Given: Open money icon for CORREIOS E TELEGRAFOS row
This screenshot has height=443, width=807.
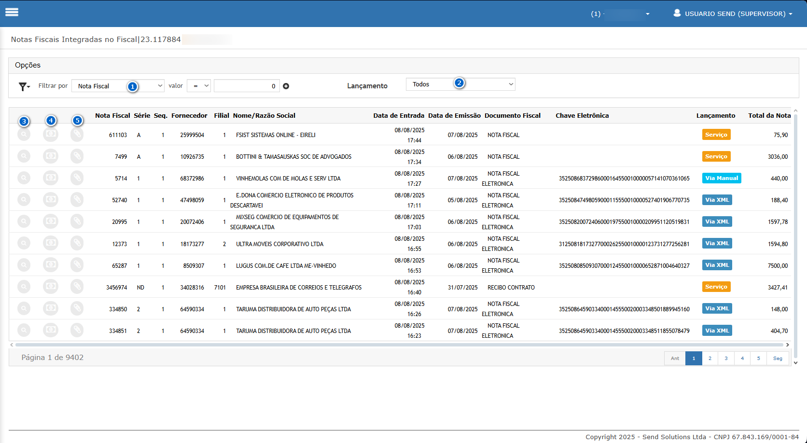Looking at the screenshot, I should [51, 286].
